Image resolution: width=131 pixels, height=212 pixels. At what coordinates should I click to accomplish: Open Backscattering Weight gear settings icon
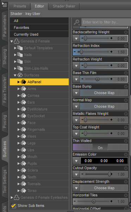click(x=126, y=32)
